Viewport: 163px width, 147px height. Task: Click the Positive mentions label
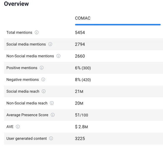[x=22, y=68]
